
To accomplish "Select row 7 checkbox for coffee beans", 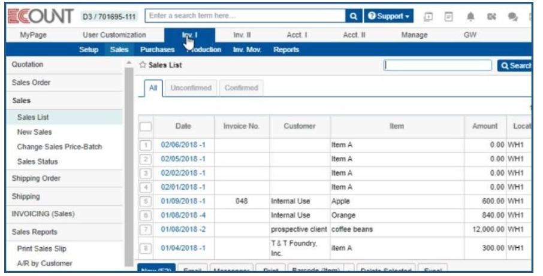I will pyautogui.click(x=145, y=229).
